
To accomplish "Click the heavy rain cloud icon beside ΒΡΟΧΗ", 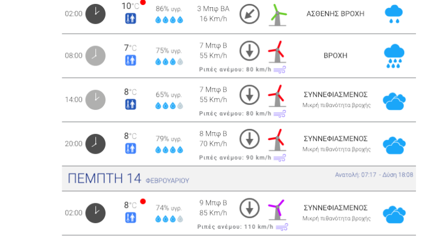I will (393, 56).
